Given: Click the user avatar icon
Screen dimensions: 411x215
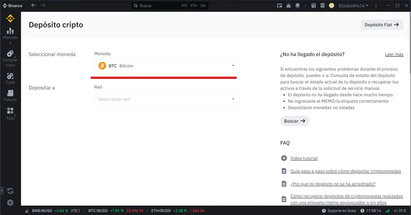Looking at the screenshot, I should (332, 5).
